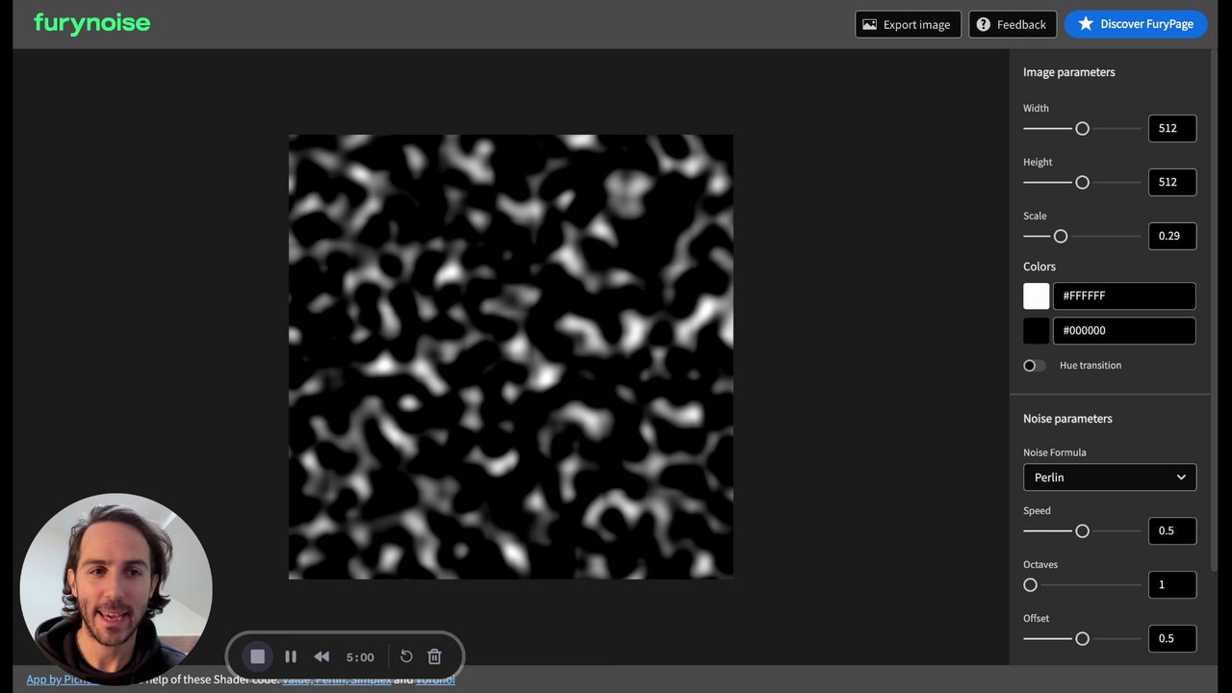The image size is (1232, 693).
Task: Click the Discover FuryPage button
Action: pos(1136,24)
